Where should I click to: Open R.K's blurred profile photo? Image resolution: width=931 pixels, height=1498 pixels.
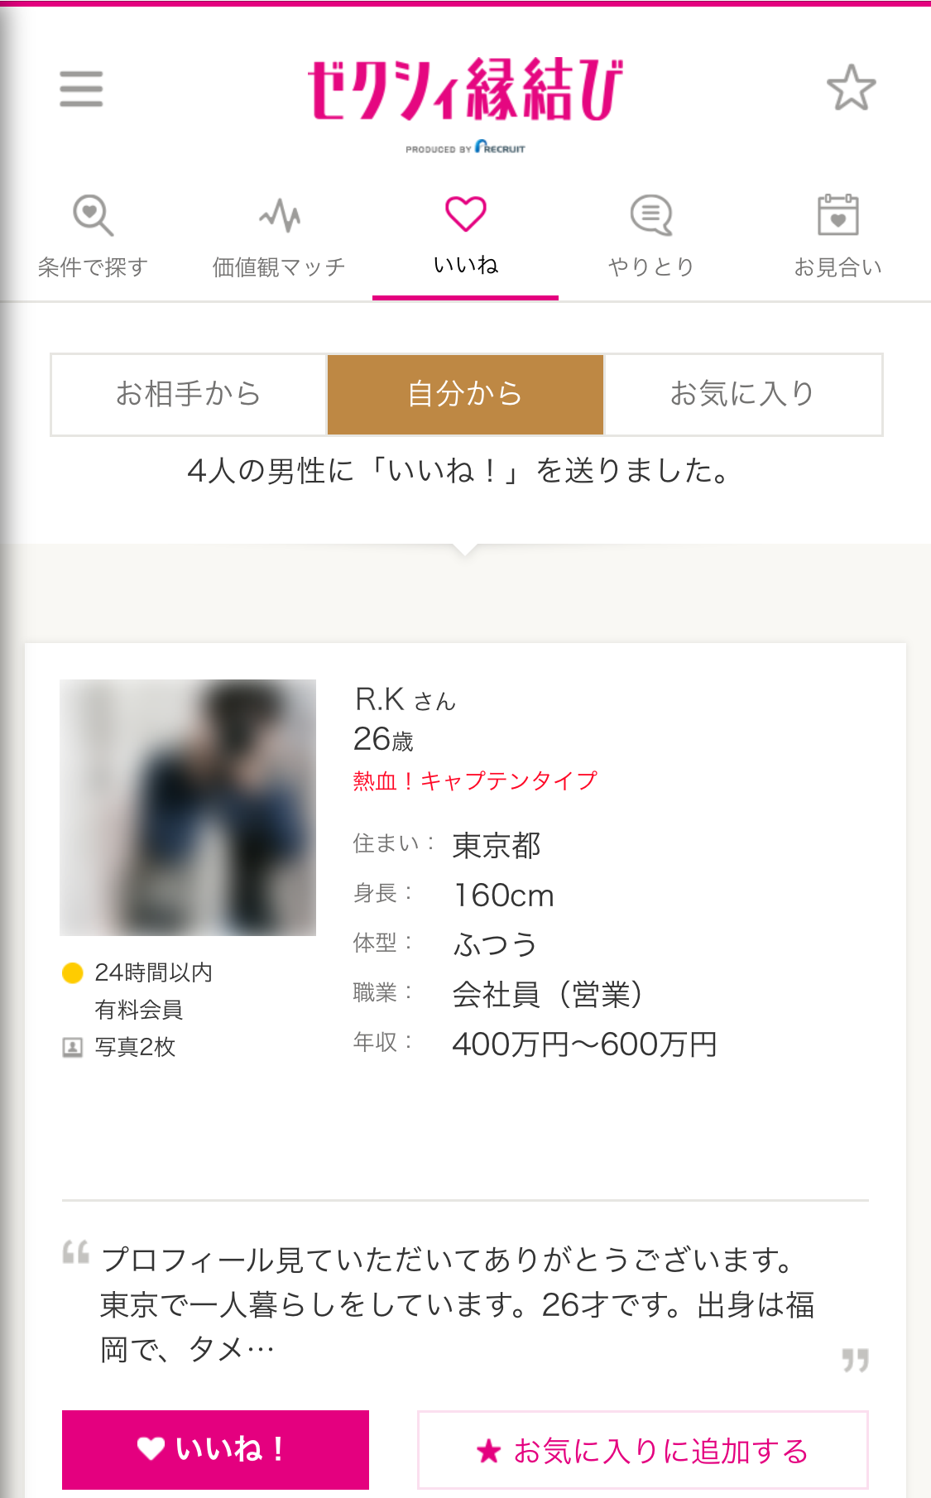188,807
